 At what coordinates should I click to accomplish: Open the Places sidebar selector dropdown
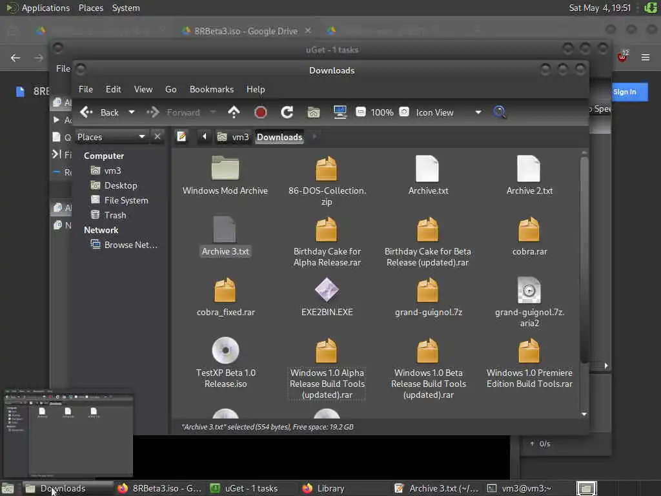[x=111, y=137]
